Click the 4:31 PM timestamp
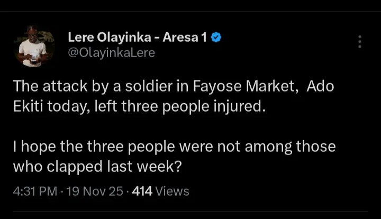This screenshot has width=381, height=219. click(x=35, y=190)
